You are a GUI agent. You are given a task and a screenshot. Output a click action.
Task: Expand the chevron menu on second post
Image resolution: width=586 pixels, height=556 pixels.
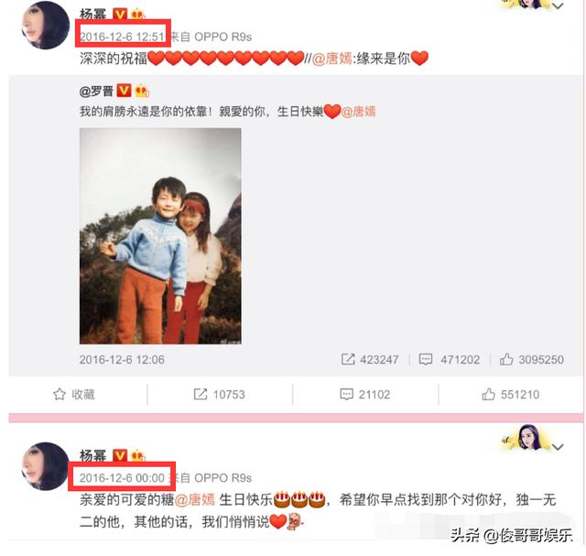pos(558,447)
